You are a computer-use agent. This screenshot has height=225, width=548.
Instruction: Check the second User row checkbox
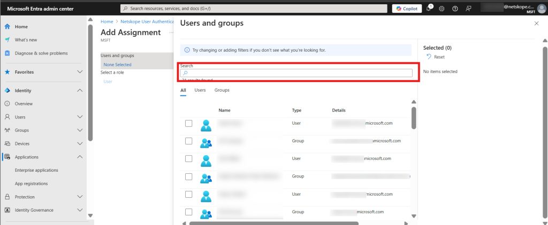[189, 159]
